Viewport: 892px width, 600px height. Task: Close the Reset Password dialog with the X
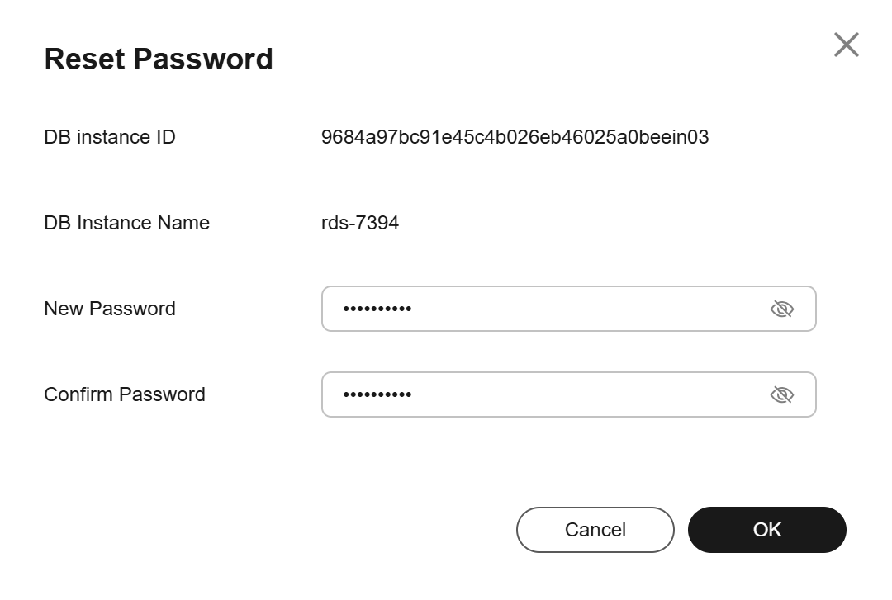pyautogui.click(x=846, y=45)
